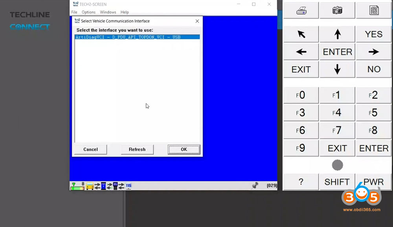
Task: Click the camera screenshot icon
Action: 337,10
